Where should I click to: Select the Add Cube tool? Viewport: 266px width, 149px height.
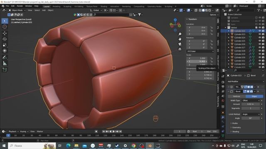(5, 70)
